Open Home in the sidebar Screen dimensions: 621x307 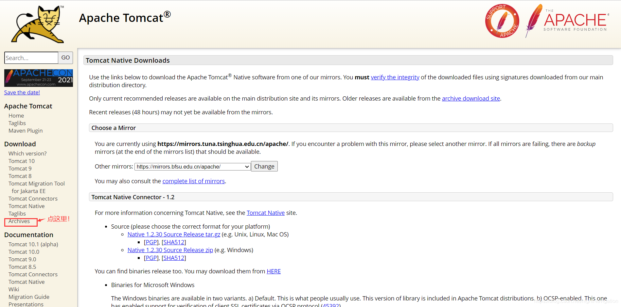[16, 116]
